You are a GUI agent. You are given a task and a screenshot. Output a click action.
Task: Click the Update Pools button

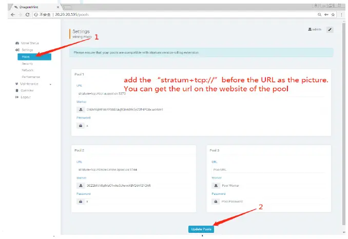pos(201,229)
